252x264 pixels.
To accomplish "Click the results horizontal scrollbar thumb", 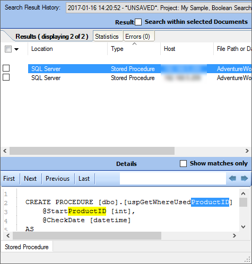I will [92, 151].
